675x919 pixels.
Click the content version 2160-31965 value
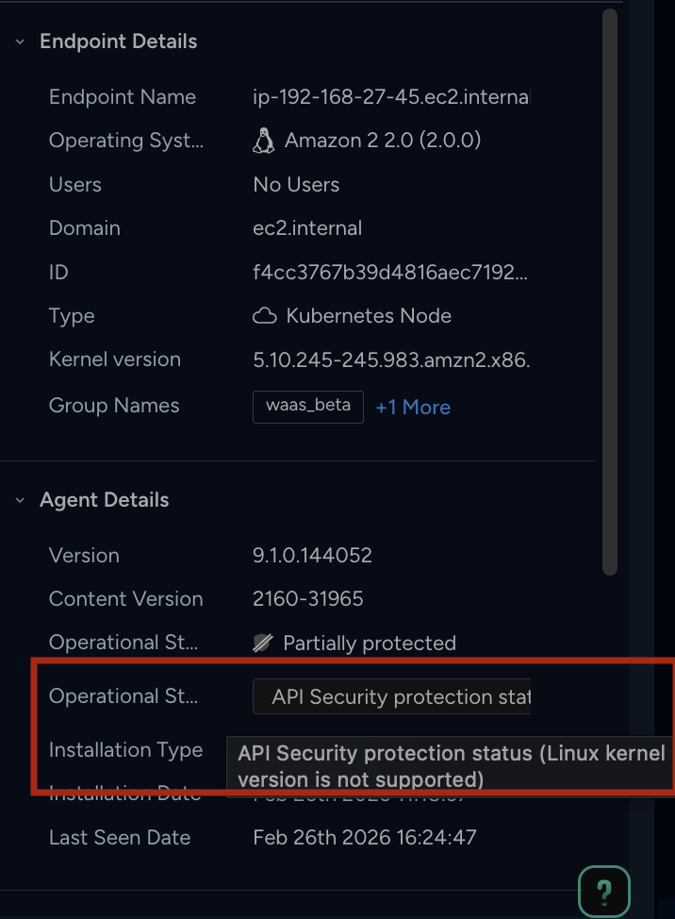(x=308, y=598)
